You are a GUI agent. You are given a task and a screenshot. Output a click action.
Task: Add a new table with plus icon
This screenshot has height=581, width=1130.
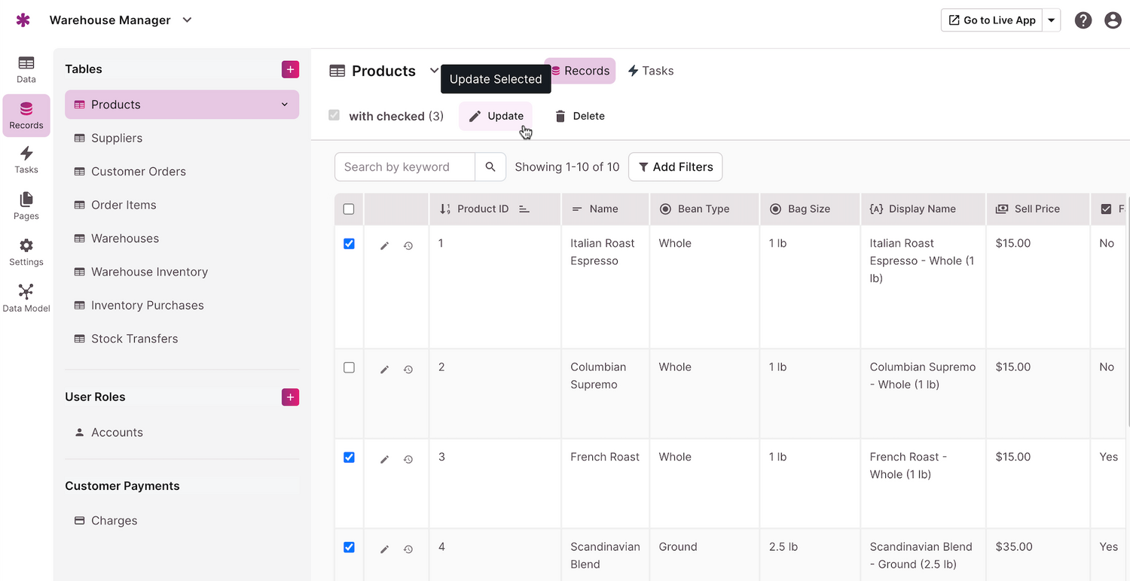coord(290,69)
